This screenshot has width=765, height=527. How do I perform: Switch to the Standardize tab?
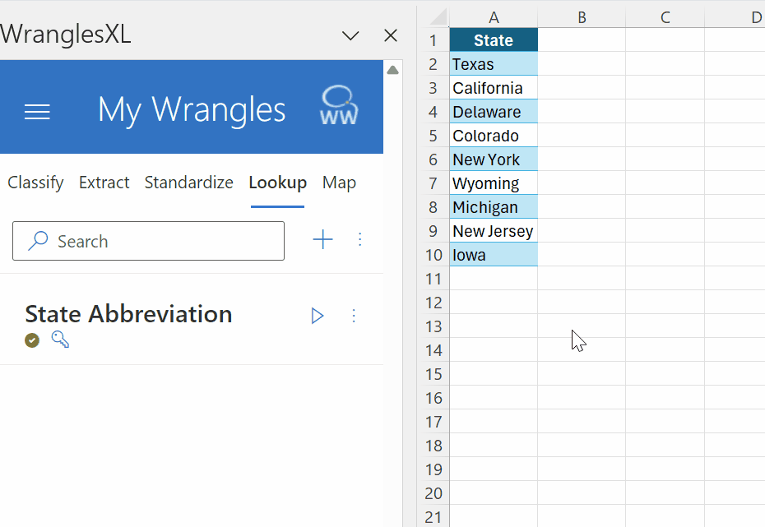click(189, 183)
